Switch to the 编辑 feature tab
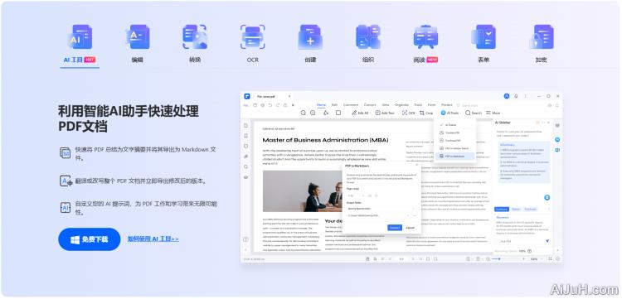Viewport: 622px width, 299px height. coord(137,44)
